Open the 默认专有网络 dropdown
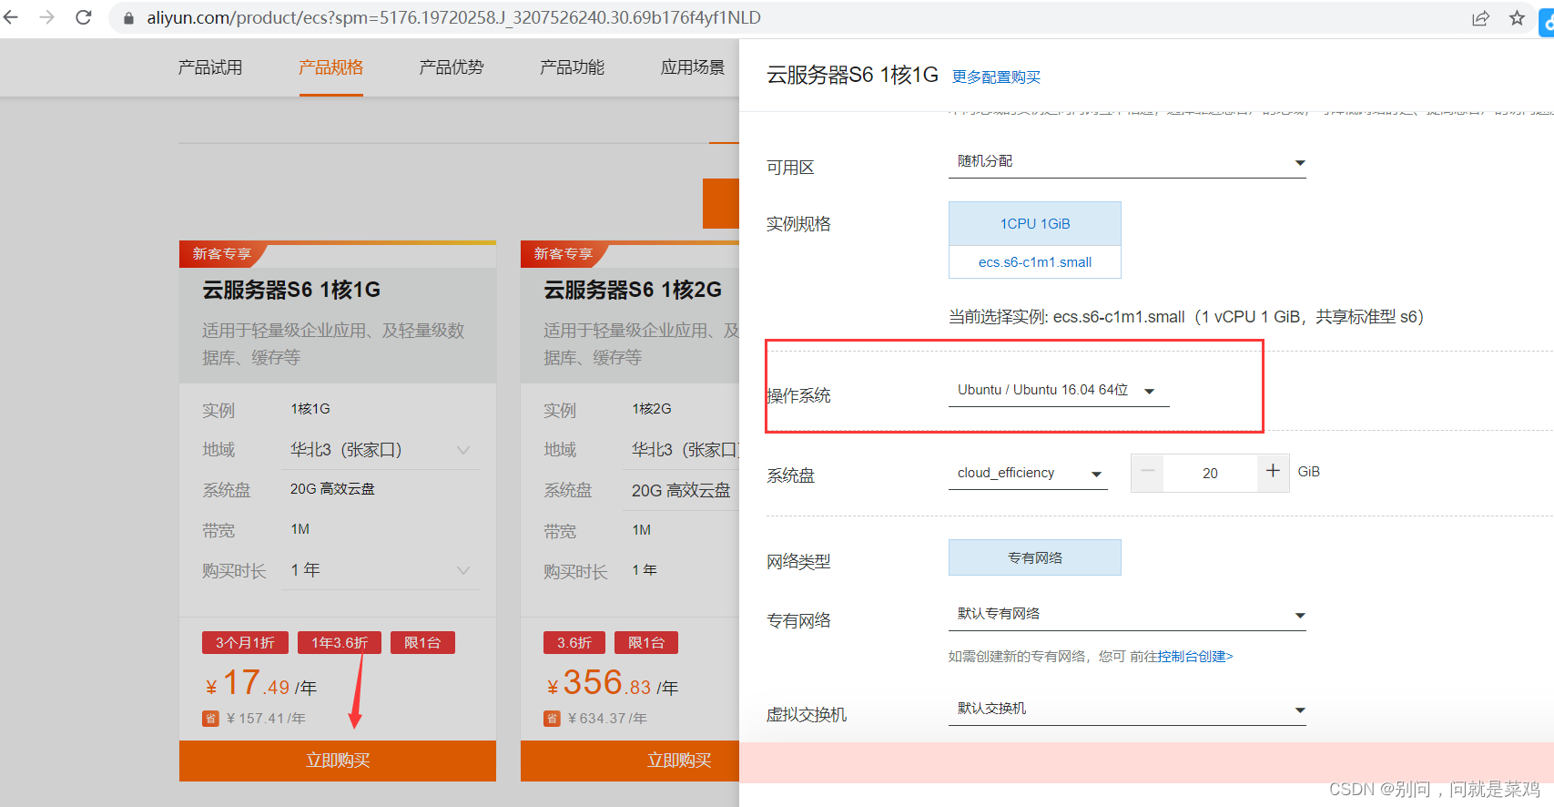Screen dimensions: 1554x807 click(1127, 615)
